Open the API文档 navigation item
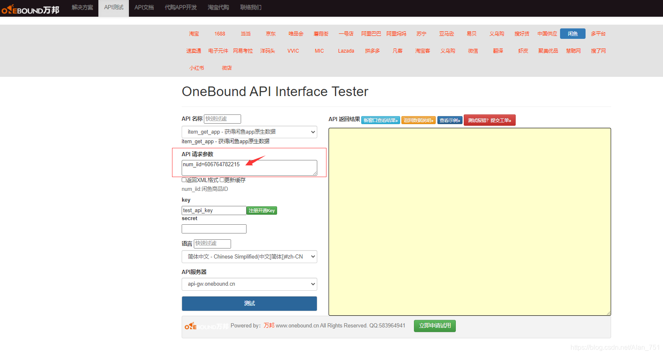 point(144,8)
